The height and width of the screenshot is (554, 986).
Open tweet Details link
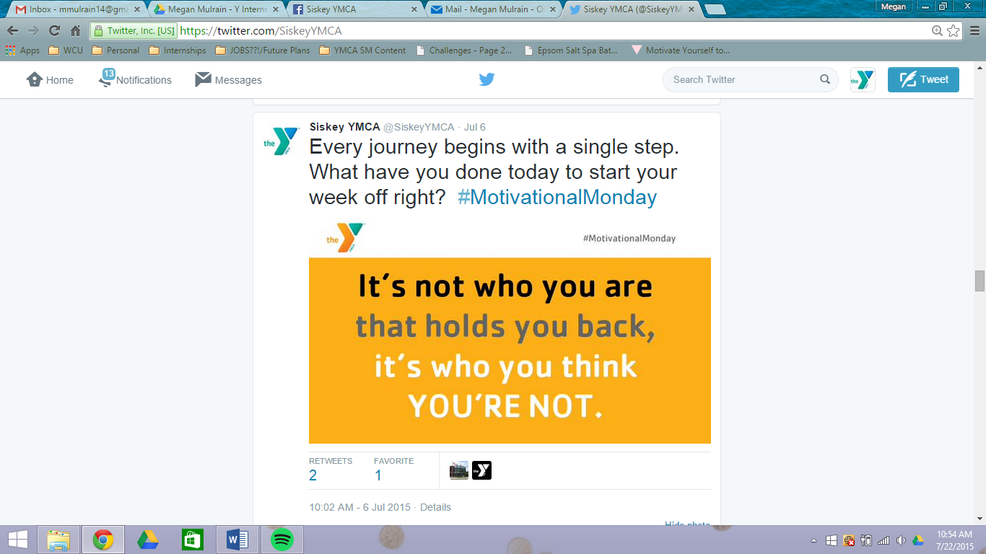(x=435, y=507)
